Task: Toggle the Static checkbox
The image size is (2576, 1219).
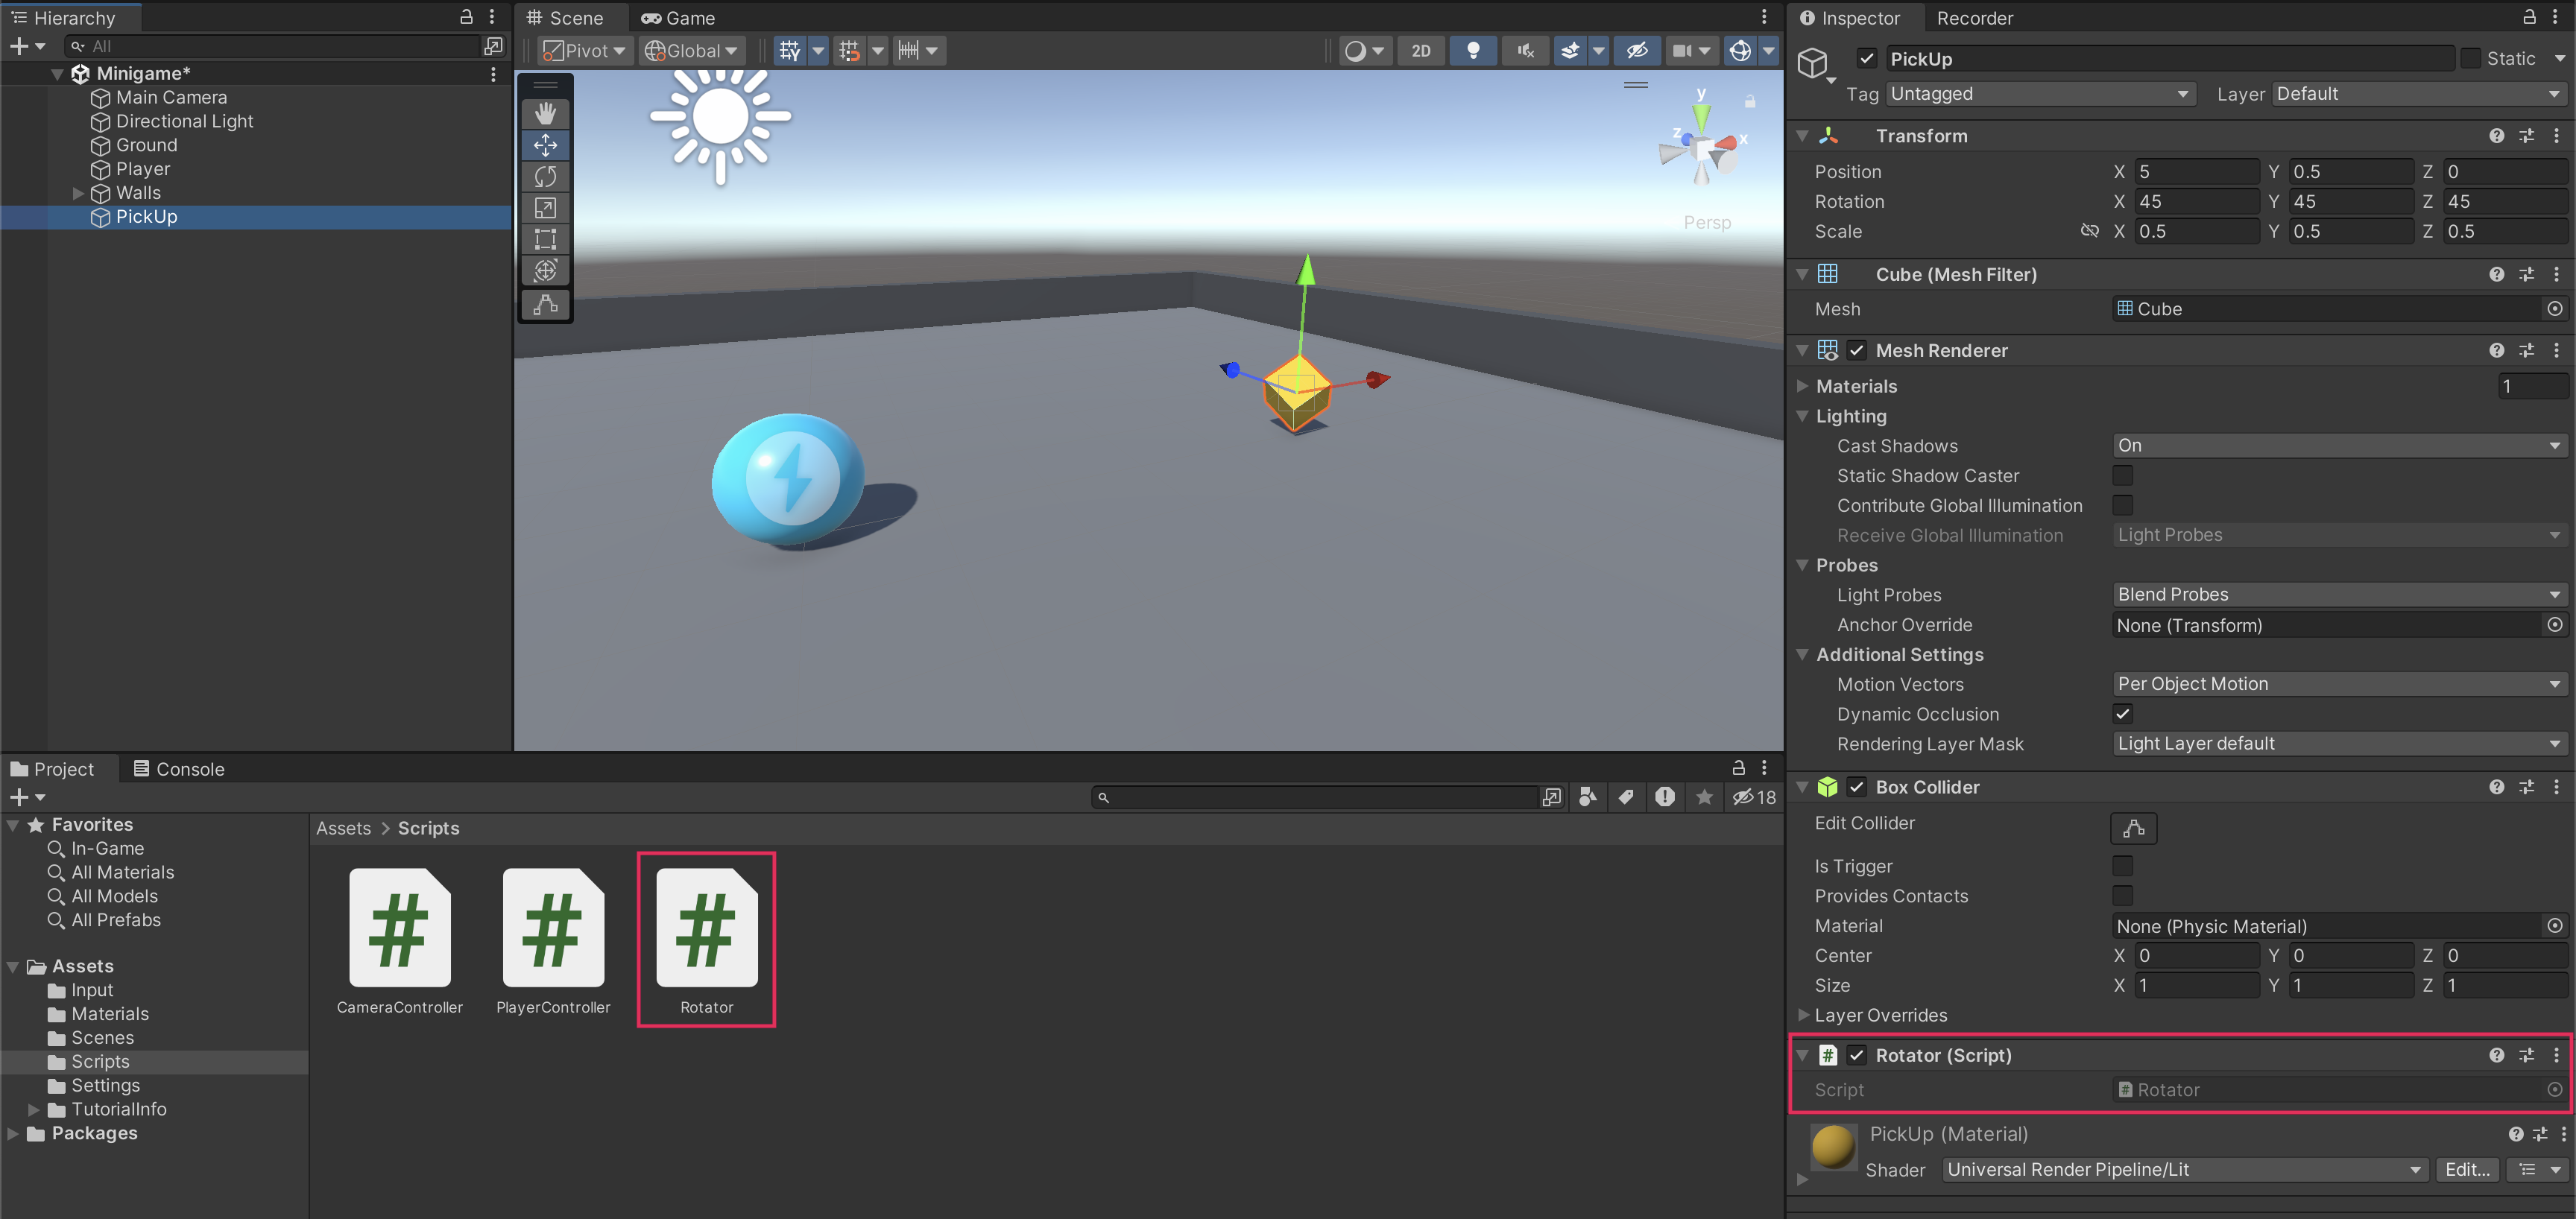Action: click(2470, 58)
